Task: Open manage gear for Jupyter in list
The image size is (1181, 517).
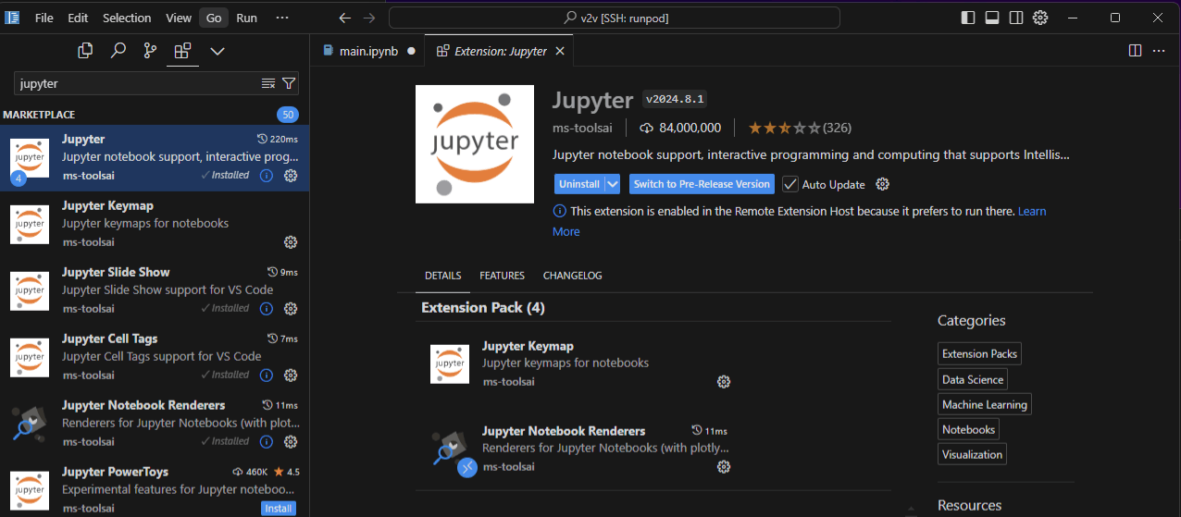Action: tap(291, 175)
